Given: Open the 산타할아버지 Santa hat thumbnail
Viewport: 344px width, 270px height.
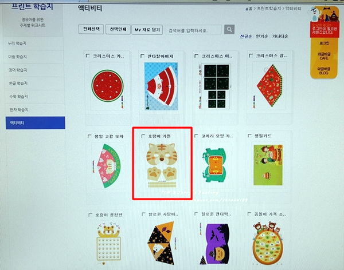Looking at the screenshot, I should 161,86.
